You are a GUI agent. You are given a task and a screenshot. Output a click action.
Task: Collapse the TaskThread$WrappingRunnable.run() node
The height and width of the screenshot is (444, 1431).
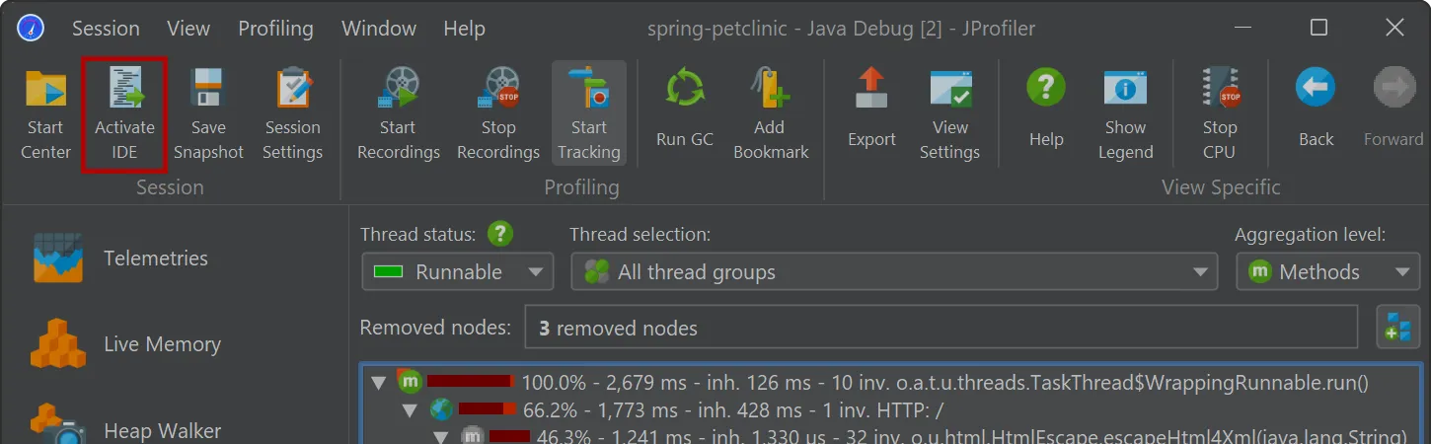coord(379,382)
